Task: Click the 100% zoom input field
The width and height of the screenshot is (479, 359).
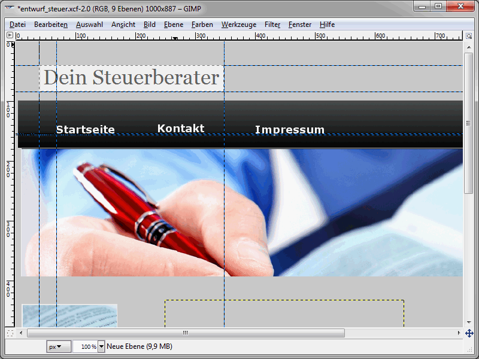Action: (85, 346)
